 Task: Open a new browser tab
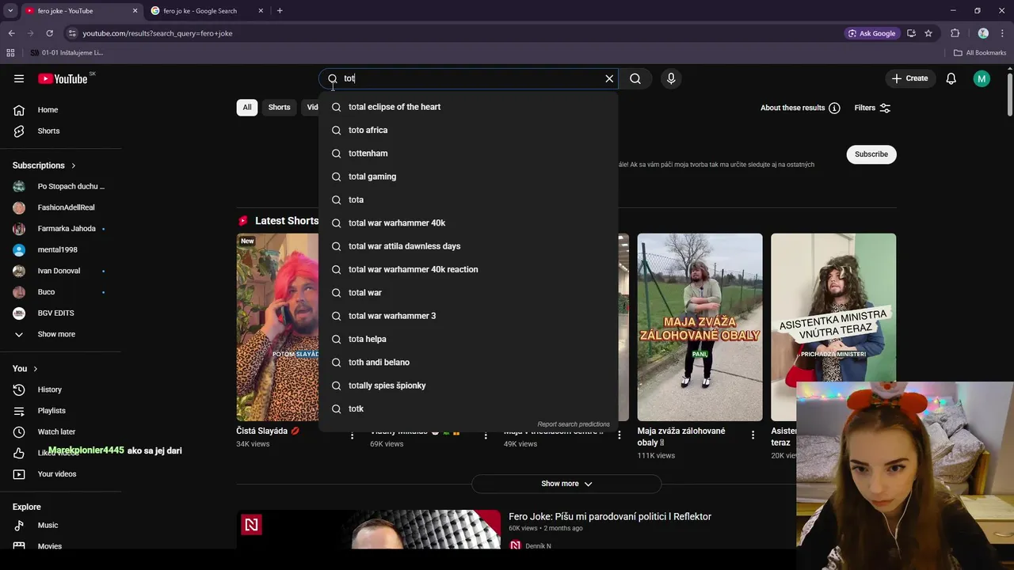click(280, 11)
